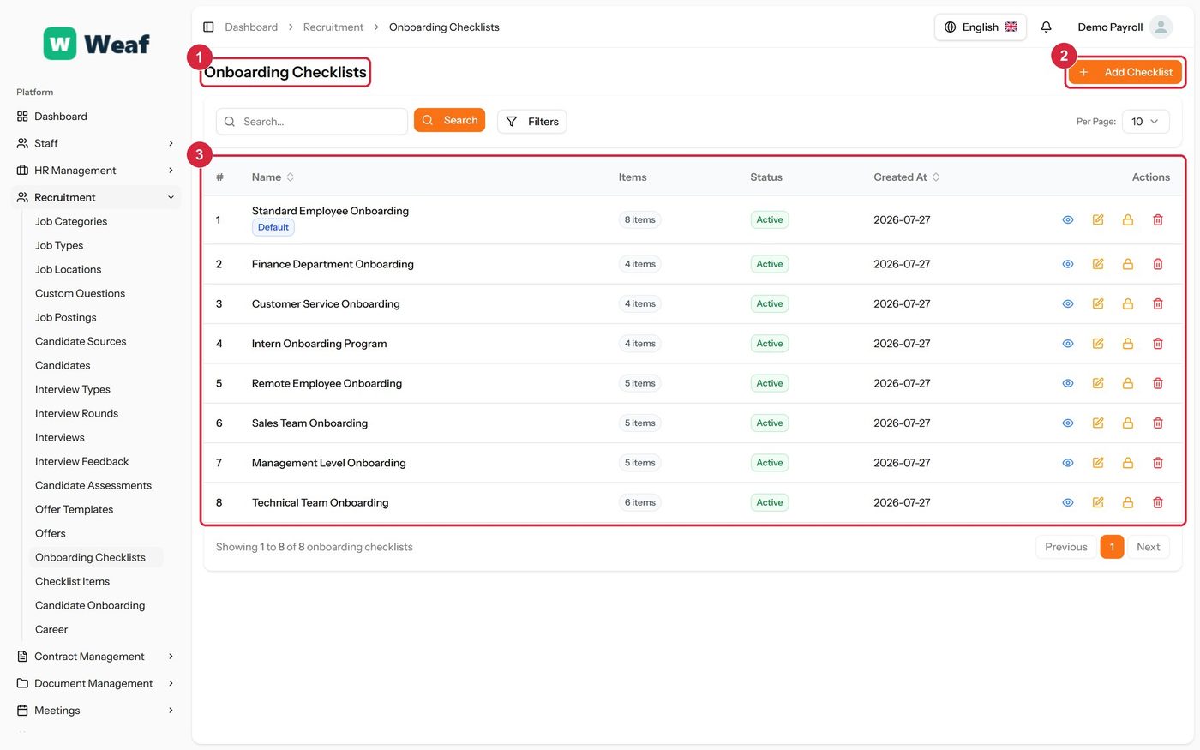The image size is (1200, 750).
Task: Edit the Intern Onboarding Program checklist
Action: tap(1098, 344)
